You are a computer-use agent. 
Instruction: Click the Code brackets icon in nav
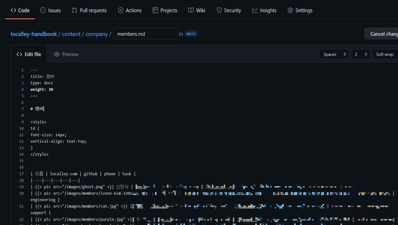(13, 10)
